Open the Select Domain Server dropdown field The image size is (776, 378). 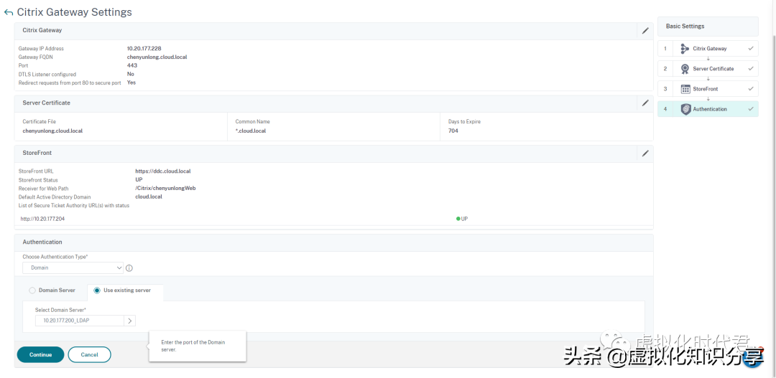click(x=79, y=321)
